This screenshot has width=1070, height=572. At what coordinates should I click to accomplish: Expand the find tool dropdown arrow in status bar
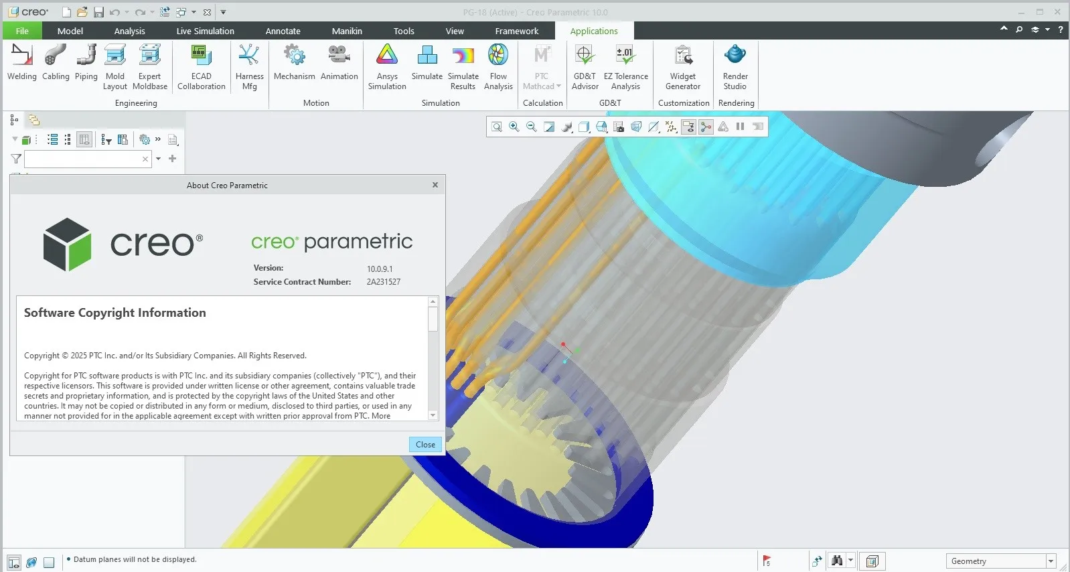(x=851, y=560)
